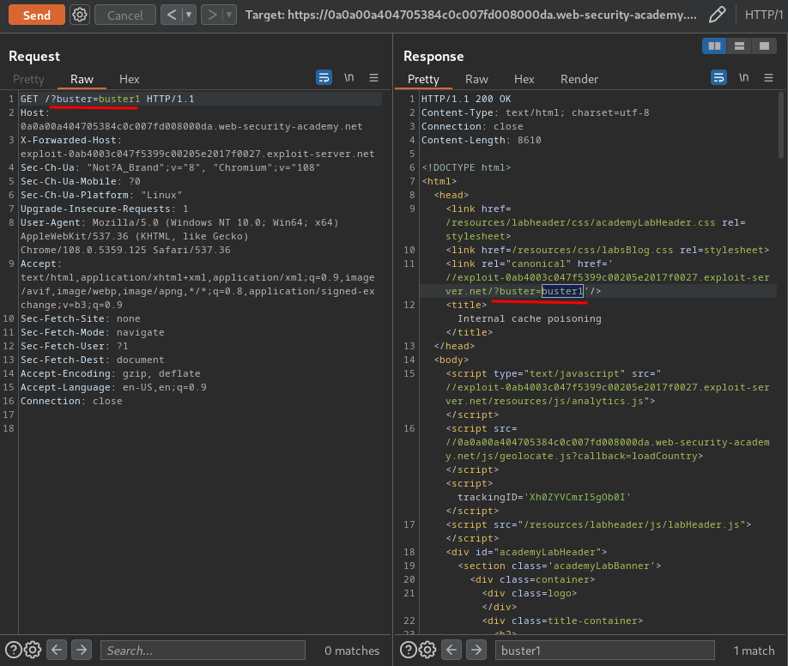Jump to next match in Response search
Image resolution: width=788 pixels, height=666 pixels.
tap(476, 650)
